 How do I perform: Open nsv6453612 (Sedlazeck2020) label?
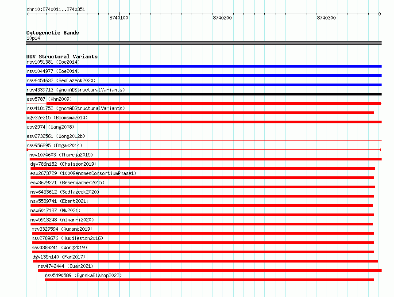pos(65,192)
